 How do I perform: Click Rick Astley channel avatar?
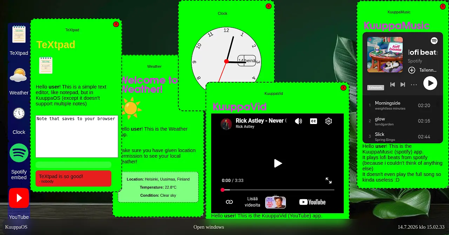coord(226,124)
